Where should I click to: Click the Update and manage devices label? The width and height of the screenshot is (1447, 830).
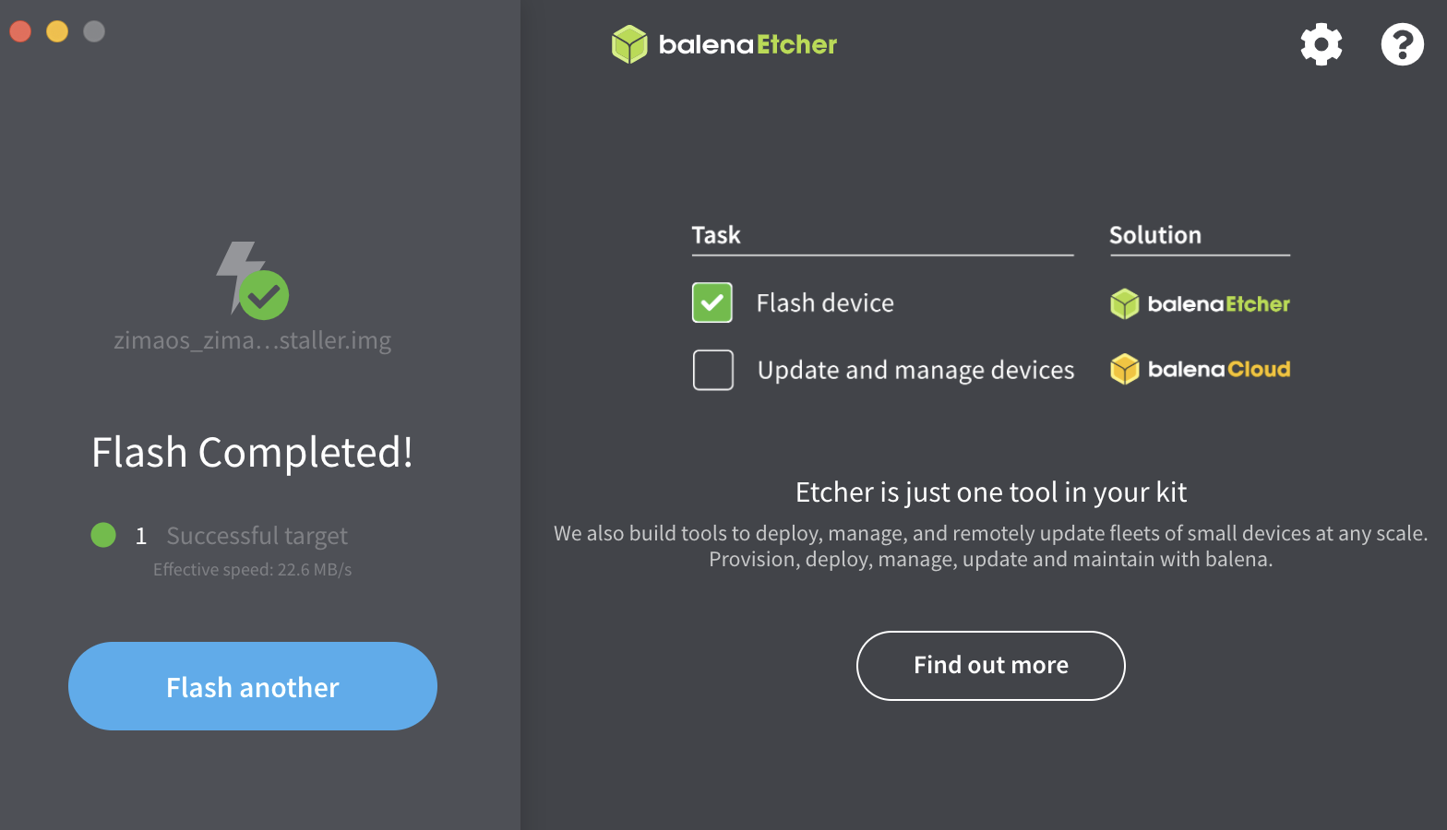coord(915,370)
